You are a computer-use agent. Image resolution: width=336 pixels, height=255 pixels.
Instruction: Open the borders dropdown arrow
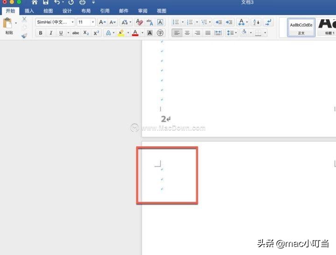tap(265, 33)
